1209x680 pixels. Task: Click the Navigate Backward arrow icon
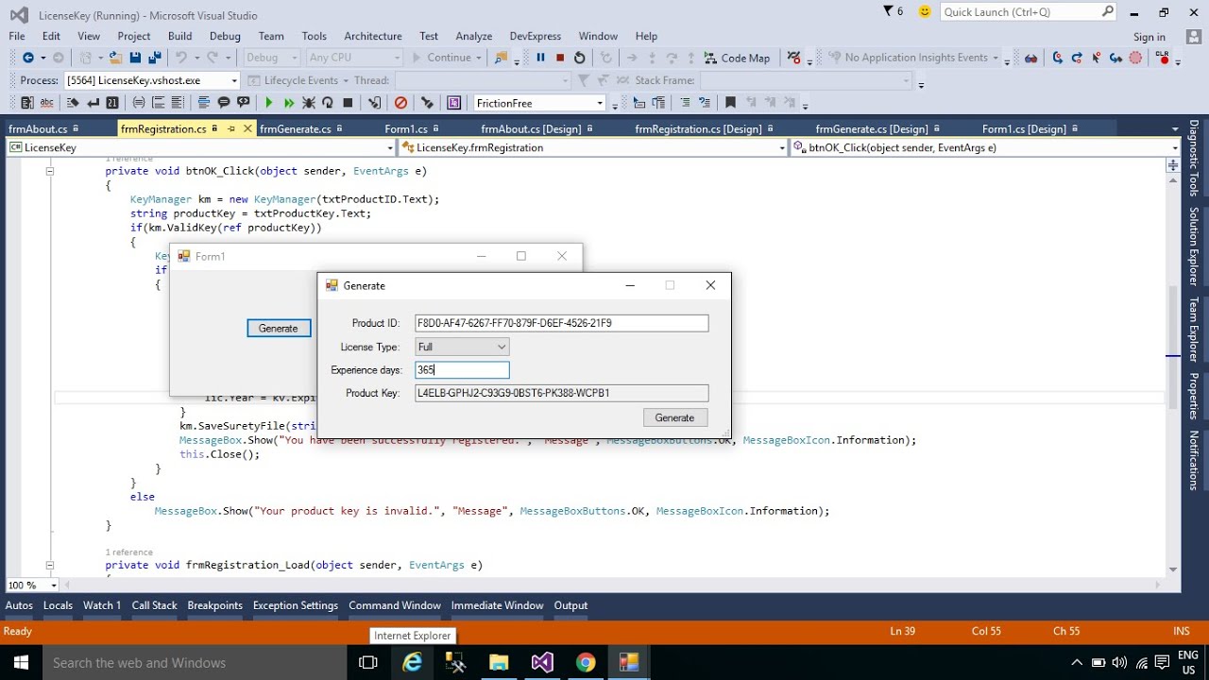point(28,58)
